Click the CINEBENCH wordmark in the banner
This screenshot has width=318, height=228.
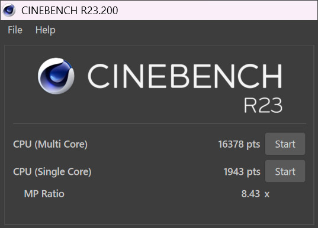coord(185,76)
